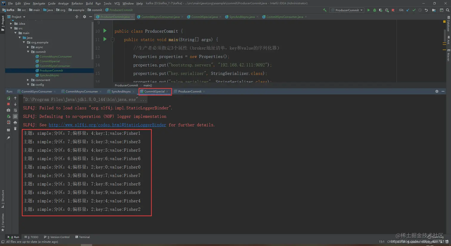Click the yellow warning marker in editor stripe

click(x=444, y=22)
